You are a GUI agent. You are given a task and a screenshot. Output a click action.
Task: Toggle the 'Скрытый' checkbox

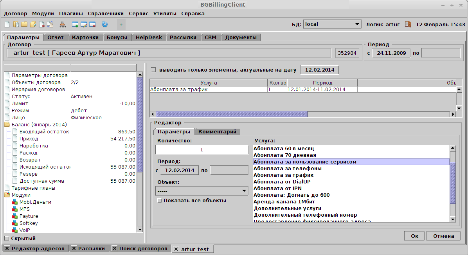coord(7,238)
